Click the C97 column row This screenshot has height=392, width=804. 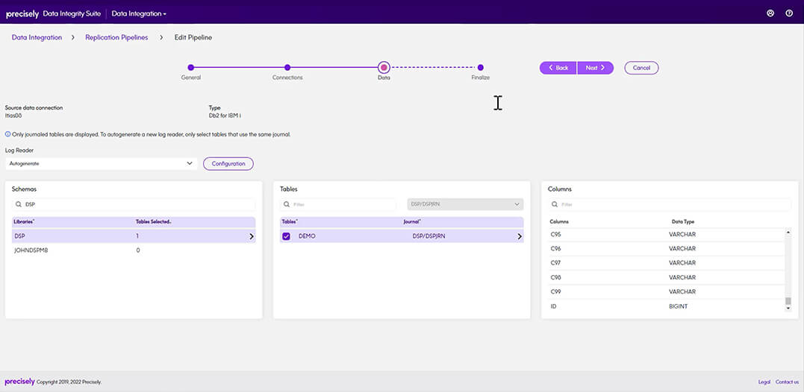click(x=666, y=263)
